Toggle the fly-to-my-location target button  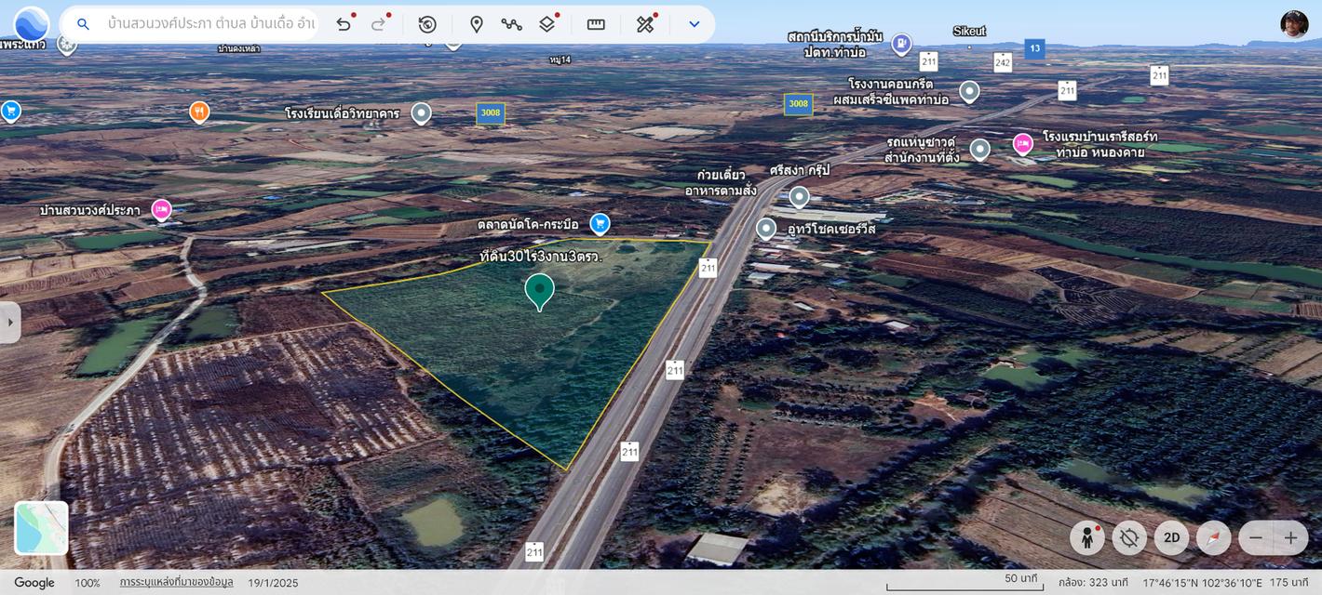pyautogui.click(x=1129, y=537)
